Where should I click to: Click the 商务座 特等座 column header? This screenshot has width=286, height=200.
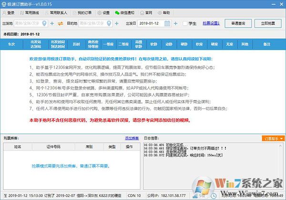tap(93, 44)
